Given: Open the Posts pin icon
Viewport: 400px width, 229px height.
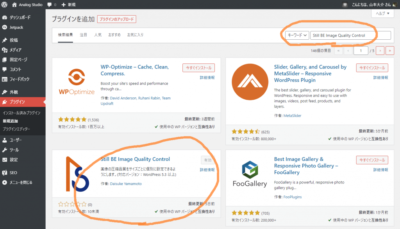Looking at the screenshot, I should 5,40.
